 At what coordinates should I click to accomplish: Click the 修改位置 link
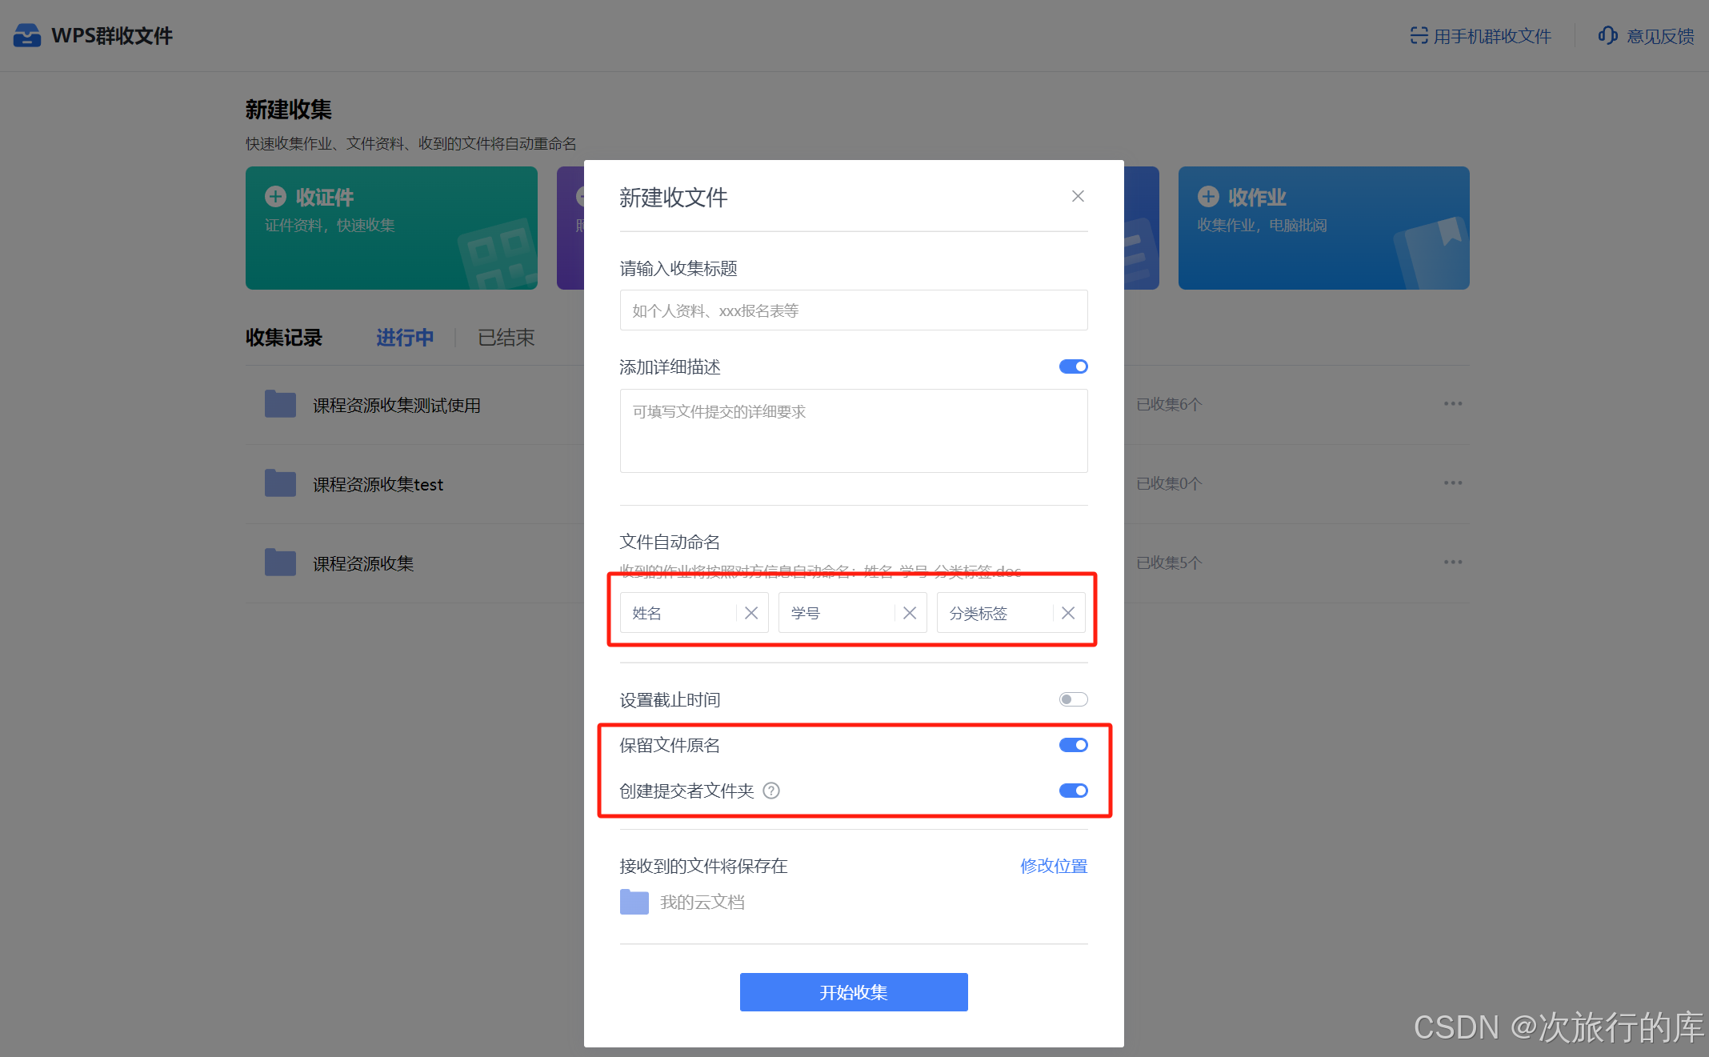tap(1053, 866)
